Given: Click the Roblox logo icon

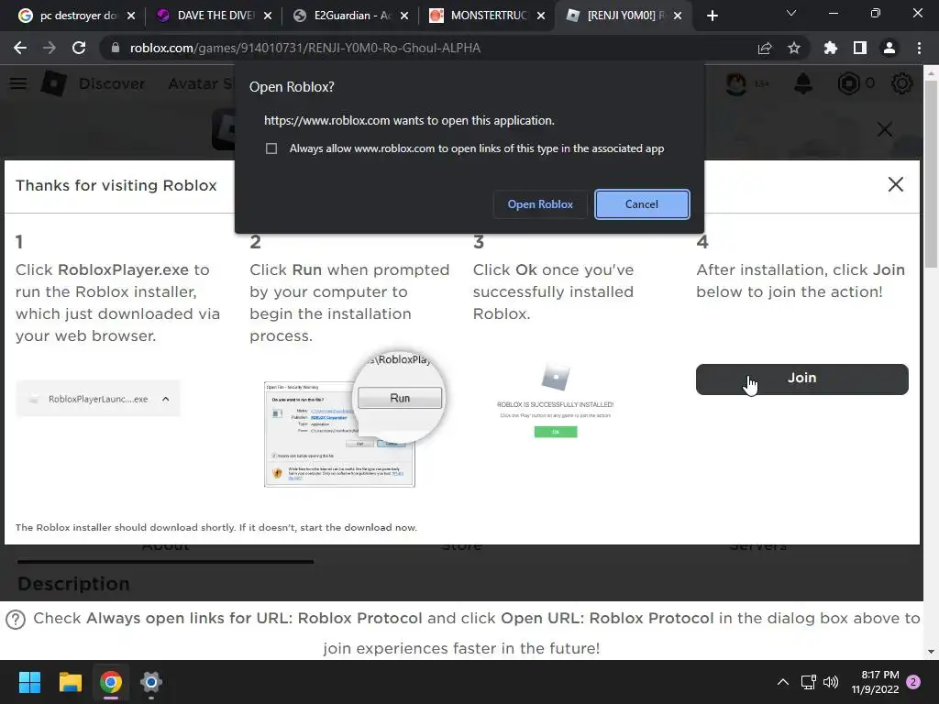Looking at the screenshot, I should [53, 83].
